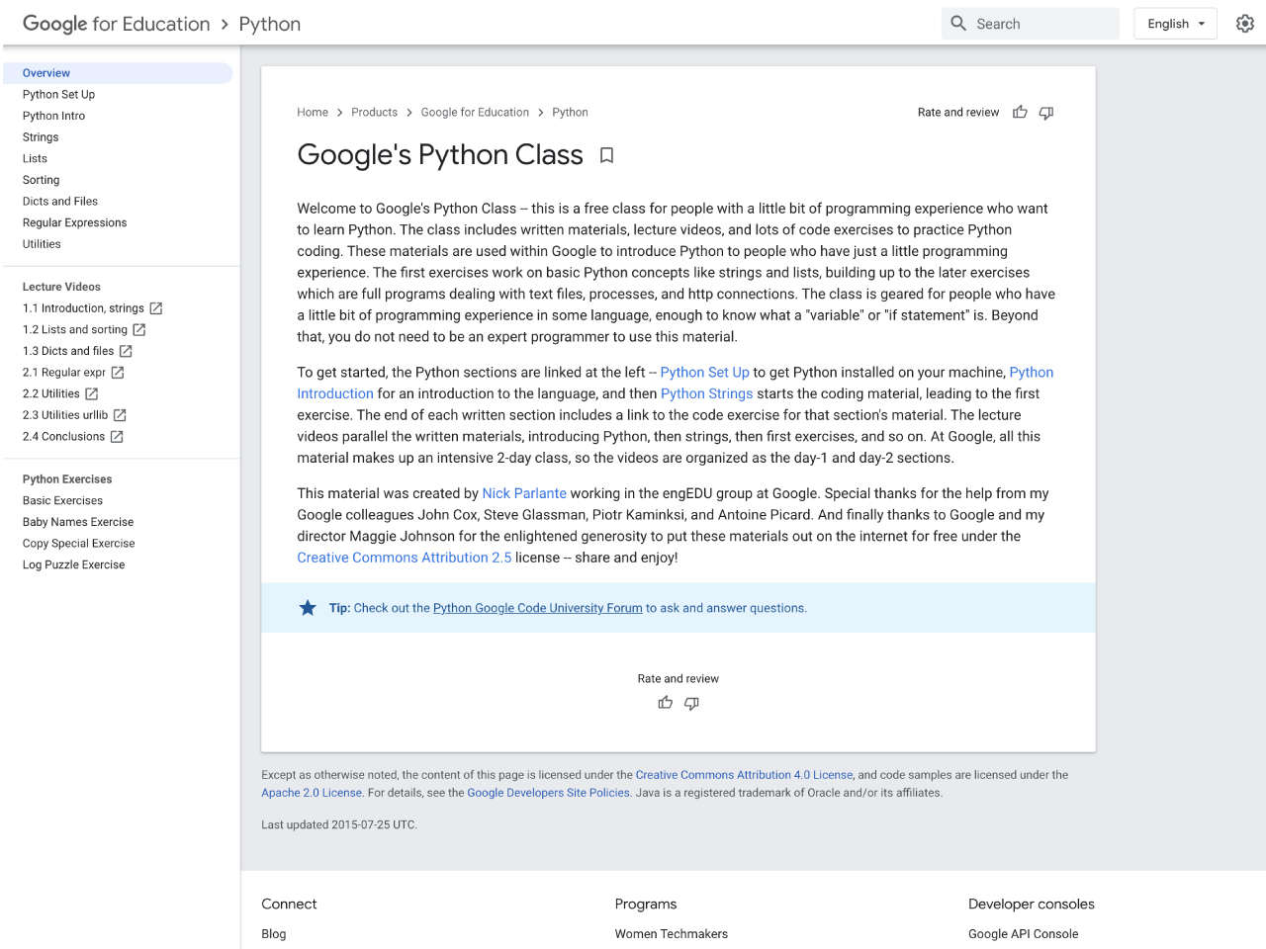
Task: Open the settings gear icon
Action: [1245, 24]
